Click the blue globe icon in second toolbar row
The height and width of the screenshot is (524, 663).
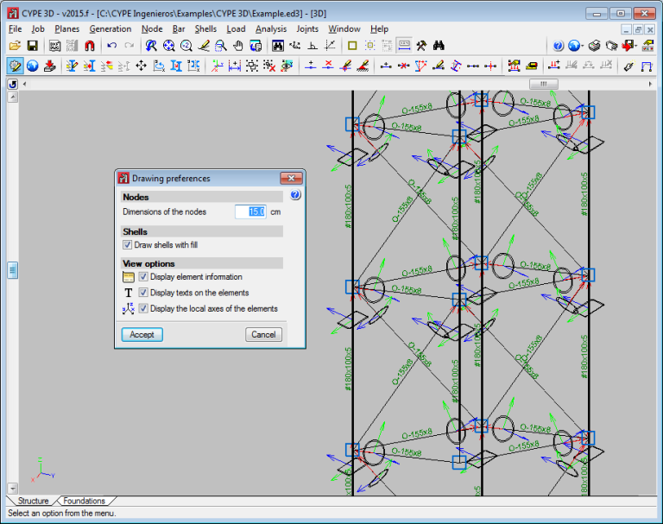pyautogui.click(x=33, y=66)
